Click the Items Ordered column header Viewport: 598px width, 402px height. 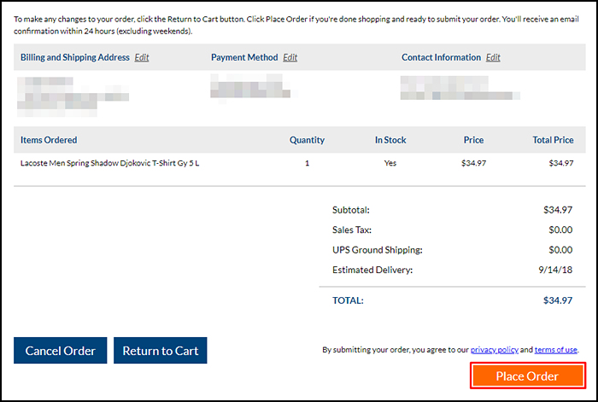49,140
